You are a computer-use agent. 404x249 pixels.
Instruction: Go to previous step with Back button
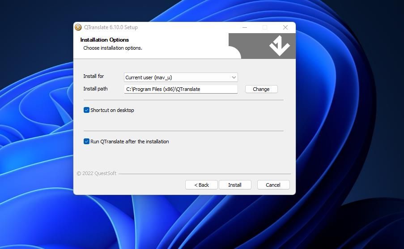pyautogui.click(x=201, y=185)
